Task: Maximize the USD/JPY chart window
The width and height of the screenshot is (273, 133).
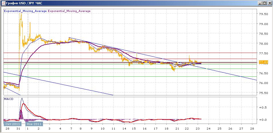Action: coord(264,3)
